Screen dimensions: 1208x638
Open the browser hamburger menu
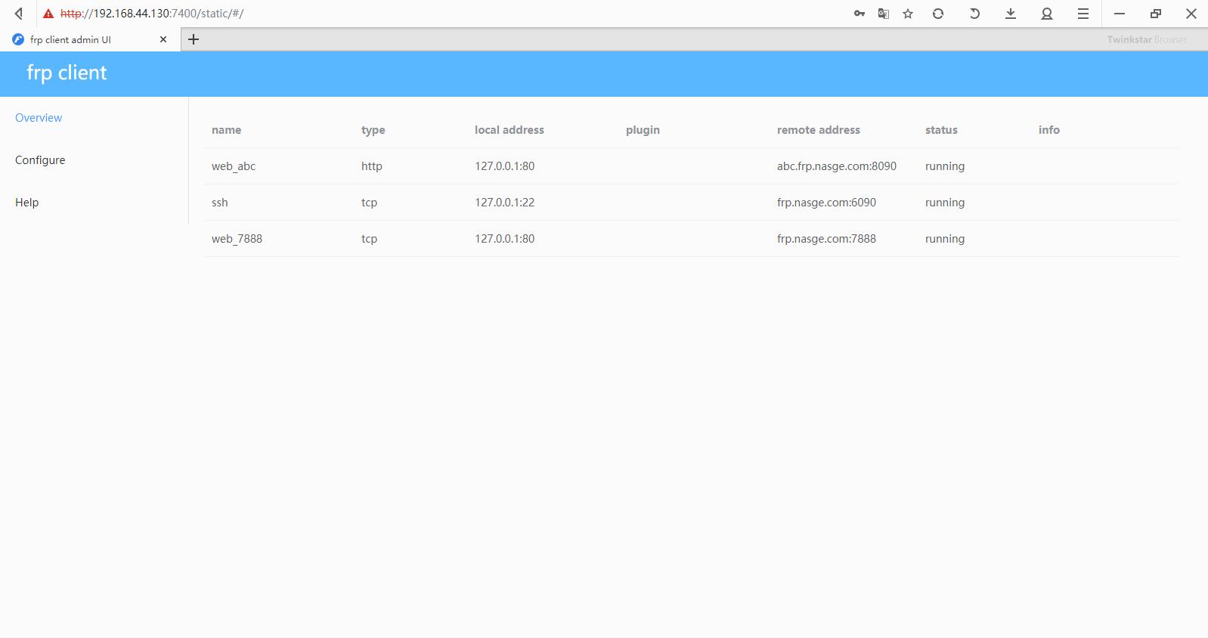1083,14
